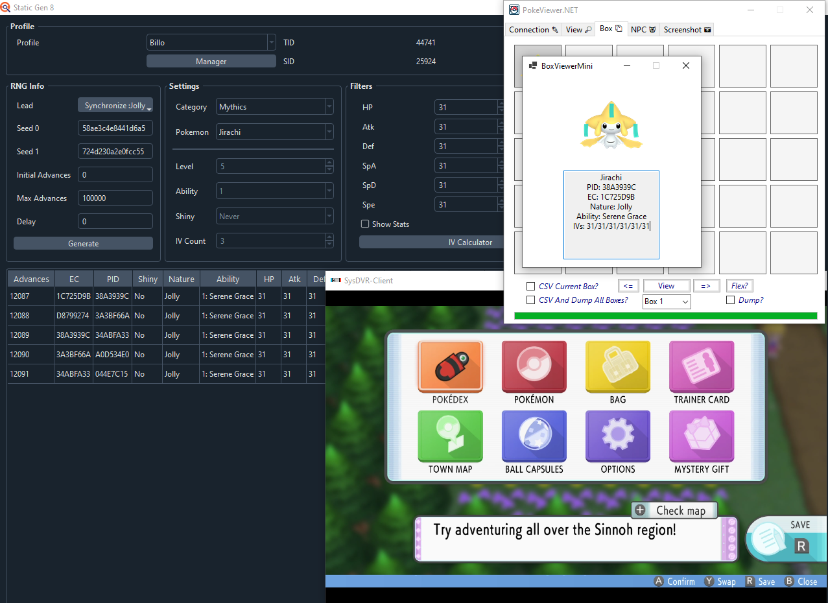This screenshot has height=603, width=828.
Task: Click PID value 044E7C15
Action: [x=112, y=374]
